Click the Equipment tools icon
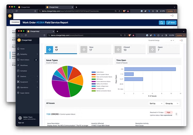193x135 pixels. (x=18, y=82)
